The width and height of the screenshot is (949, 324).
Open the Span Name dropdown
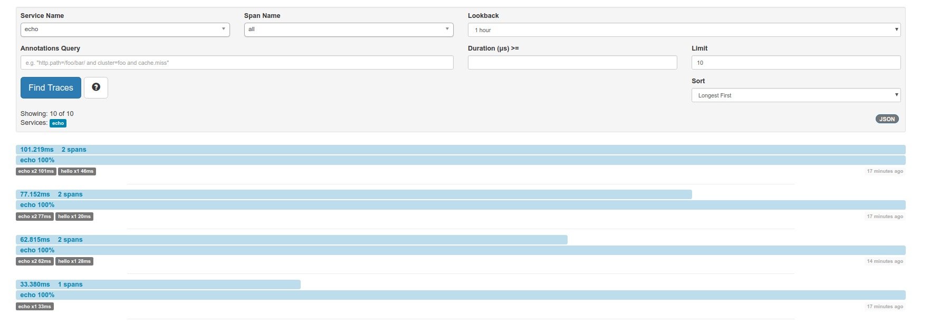(349, 30)
